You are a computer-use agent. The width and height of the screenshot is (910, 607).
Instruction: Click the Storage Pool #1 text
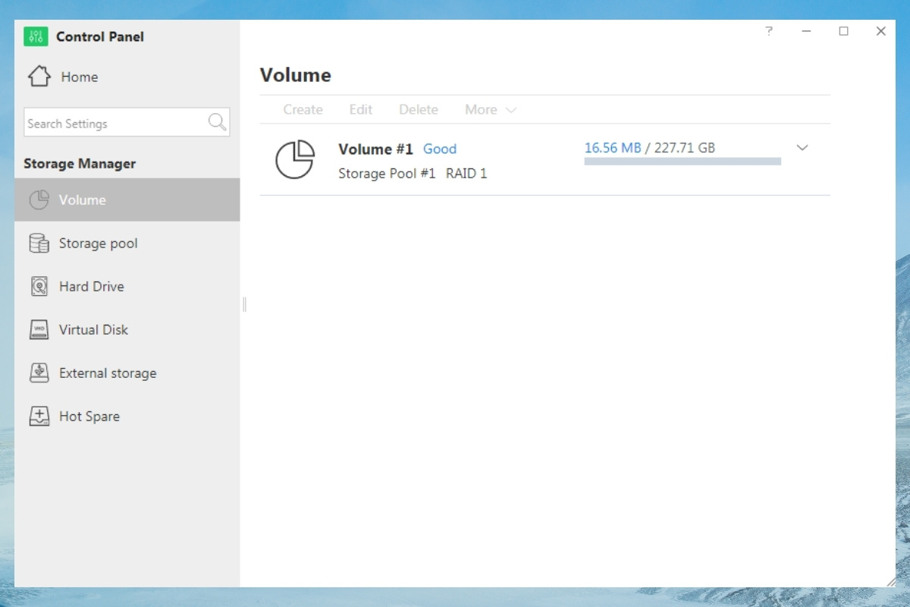[387, 174]
